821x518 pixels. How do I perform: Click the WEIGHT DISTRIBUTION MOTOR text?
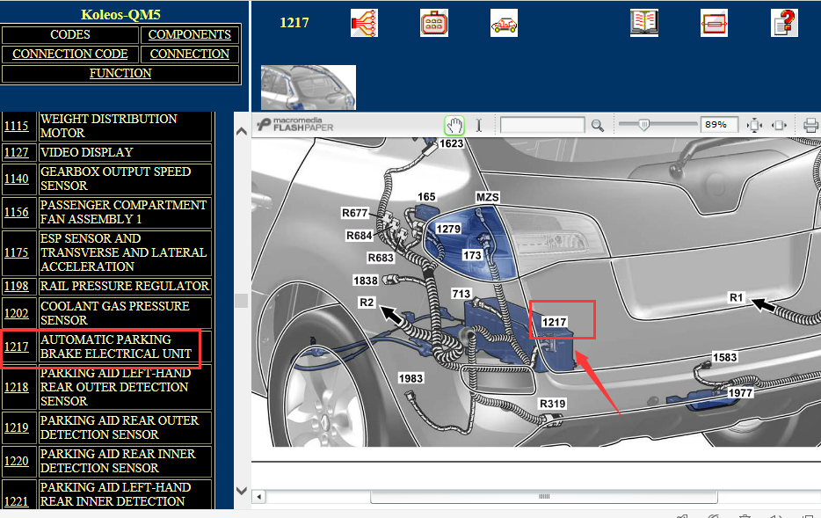(x=109, y=126)
